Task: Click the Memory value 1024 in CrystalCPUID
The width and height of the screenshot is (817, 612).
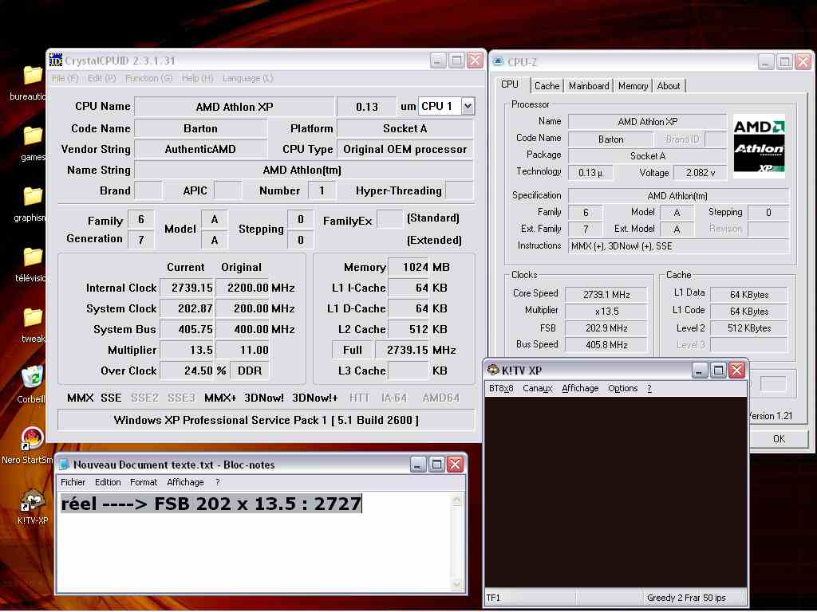Action: pos(409,267)
